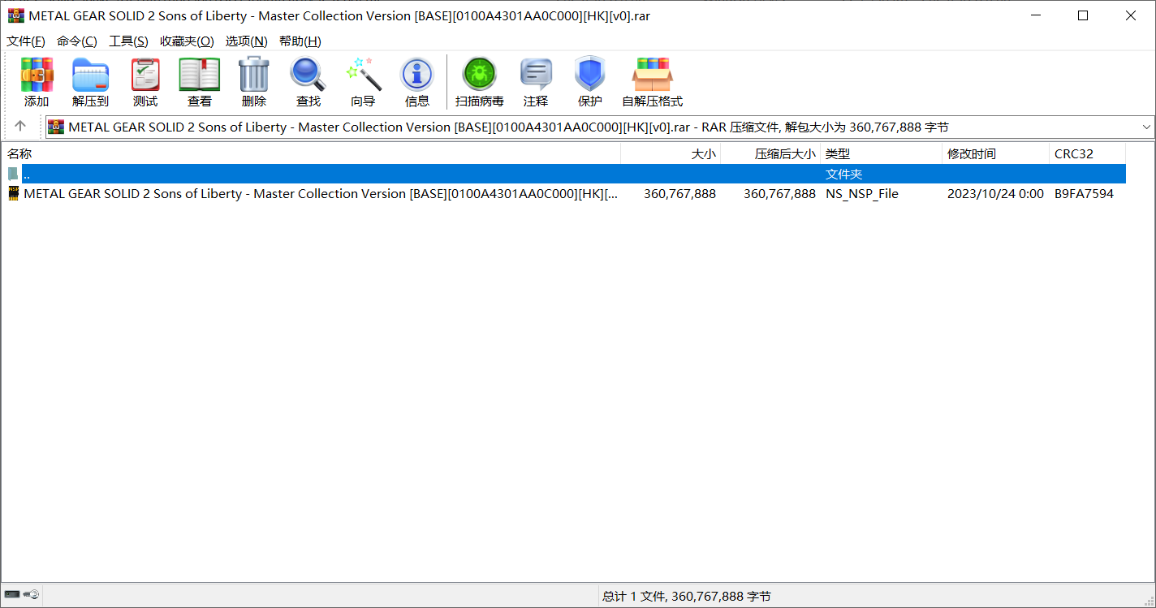Viewport: 1156px width, 608px height.
Task: Open the 选项(N) menu
Action: point(246,41)
